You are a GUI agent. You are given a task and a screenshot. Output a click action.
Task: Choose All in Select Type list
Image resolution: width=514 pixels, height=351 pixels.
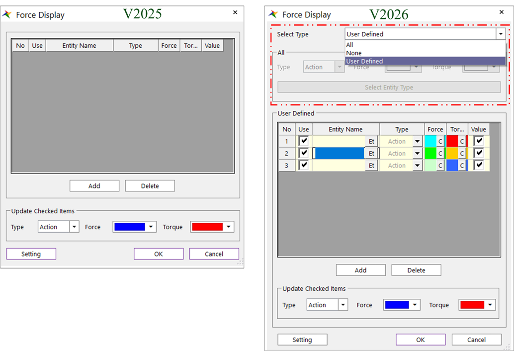tap(425, 45)
